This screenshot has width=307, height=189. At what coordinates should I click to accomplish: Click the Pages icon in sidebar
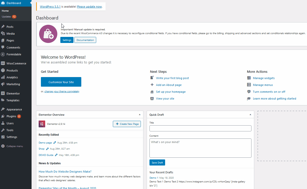point(3,40)
